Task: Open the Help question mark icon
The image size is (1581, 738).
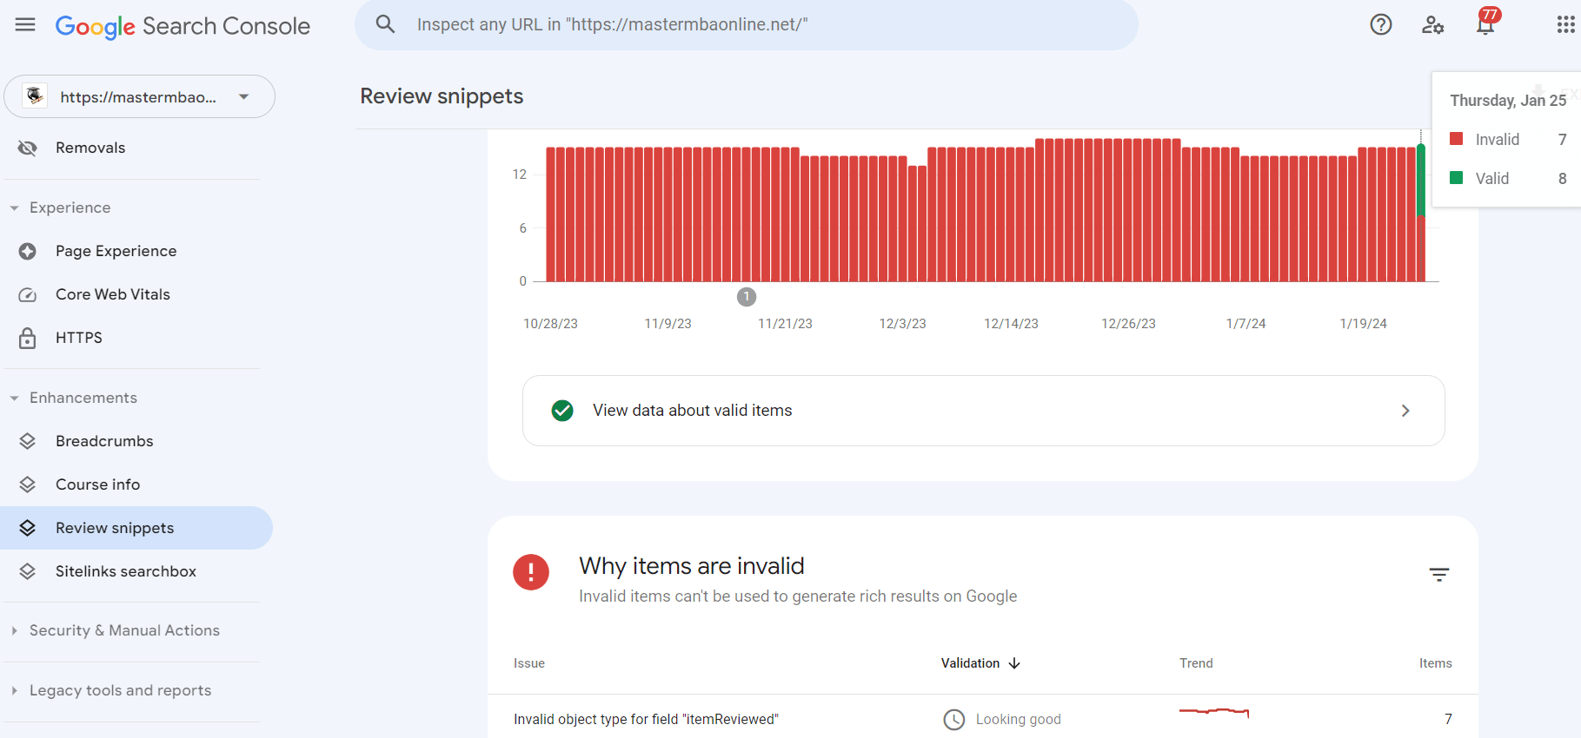Action: 1381,25
